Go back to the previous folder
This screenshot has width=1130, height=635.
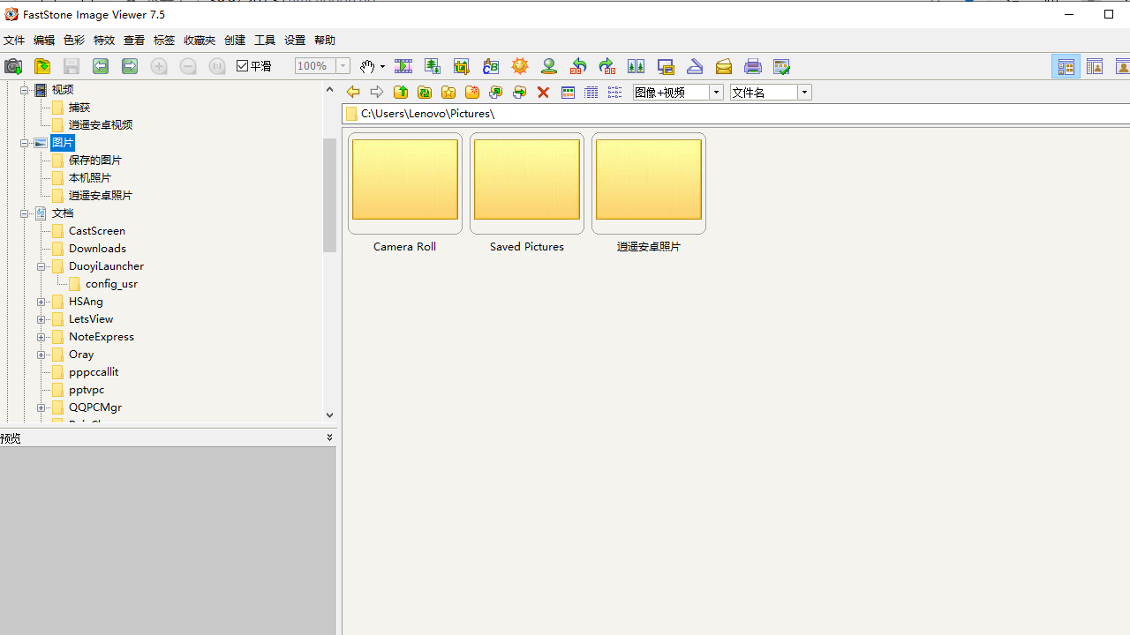click(x=352, y=92)
